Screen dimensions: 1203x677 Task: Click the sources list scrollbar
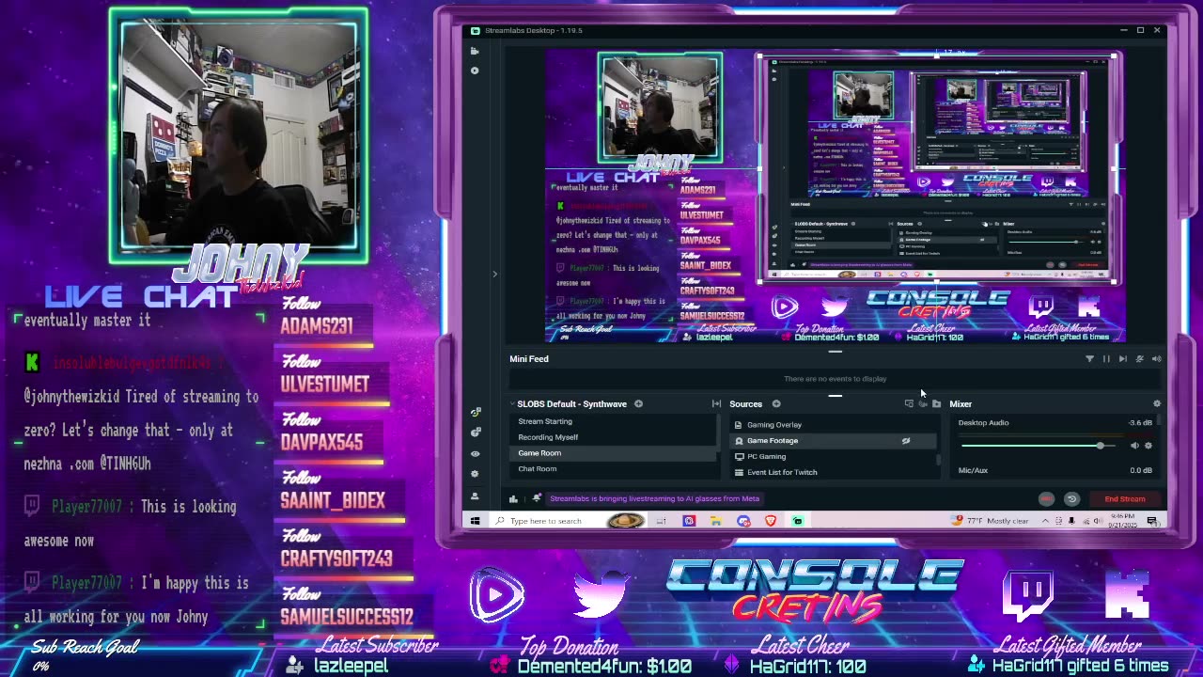pyautogui.click(x=939, y=460)
